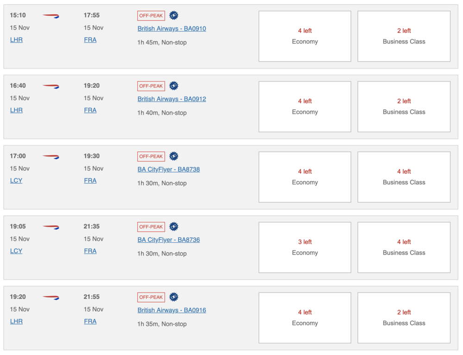Click the OFF-PEAK label on the BA0912 flight
This screenshot has width=463, height=355.
point(151,86)
